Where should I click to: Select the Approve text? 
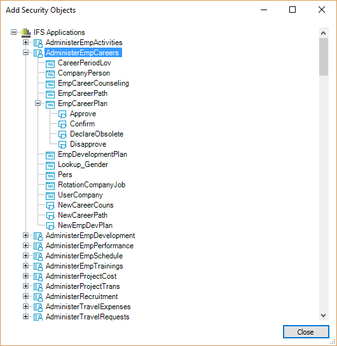click(83, 114)
